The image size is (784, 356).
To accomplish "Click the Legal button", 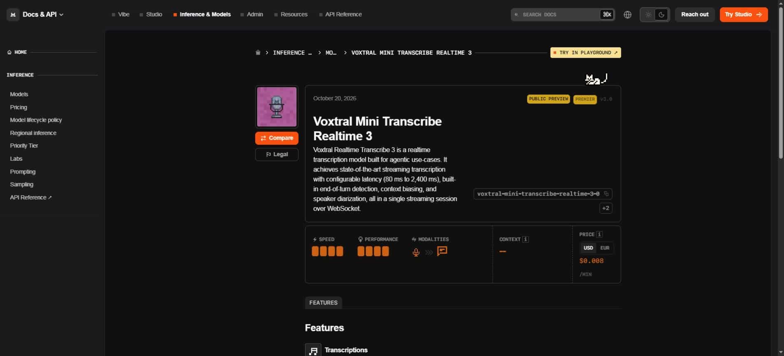I will (277, 155).
